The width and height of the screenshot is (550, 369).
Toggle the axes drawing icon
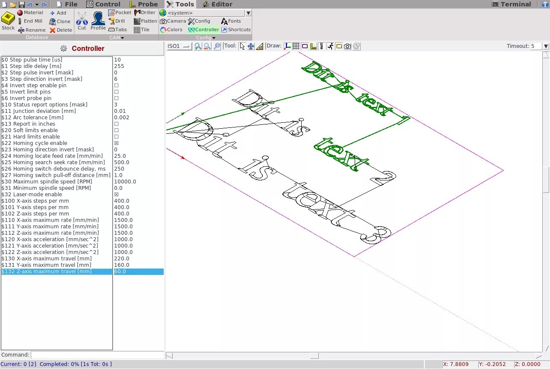pos(287,46)
